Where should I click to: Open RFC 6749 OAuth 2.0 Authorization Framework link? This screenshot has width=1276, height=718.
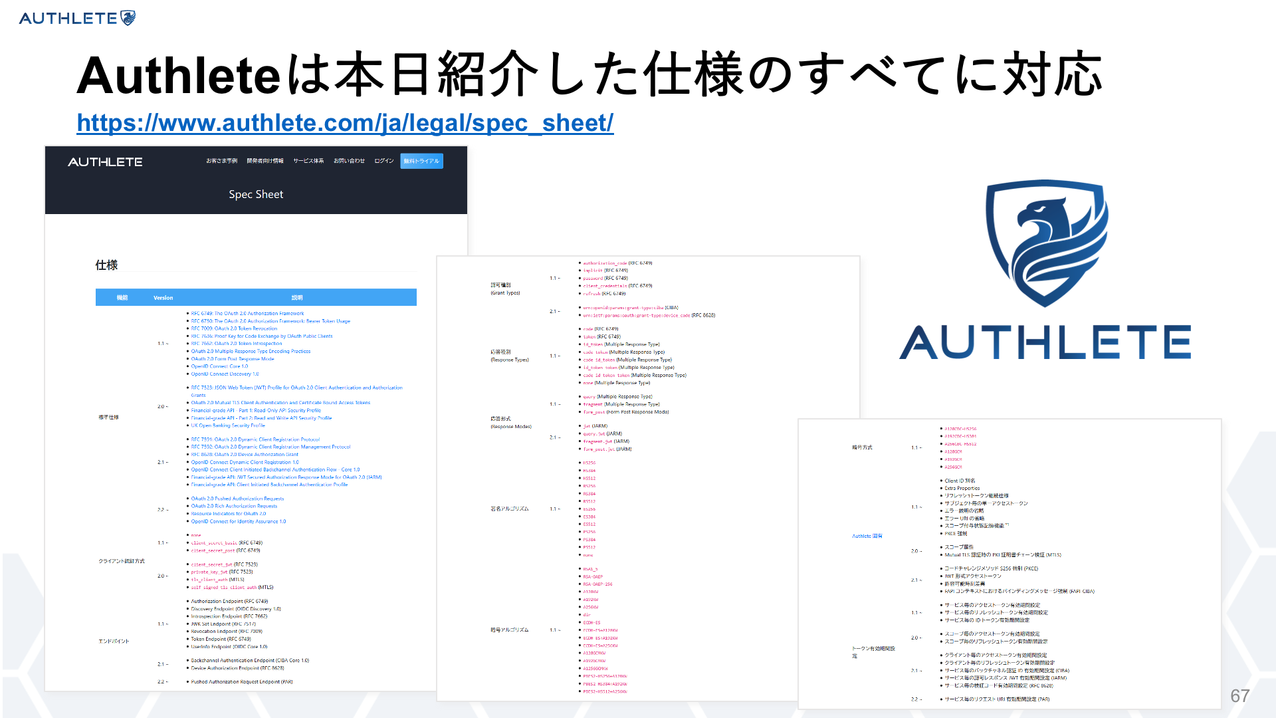point(247,313)
